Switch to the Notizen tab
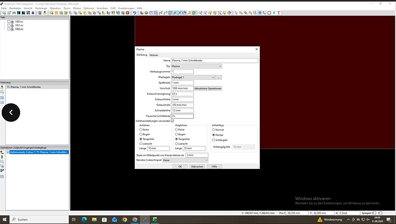The height and width of the screenshot is (224, 396). [154, 55]
